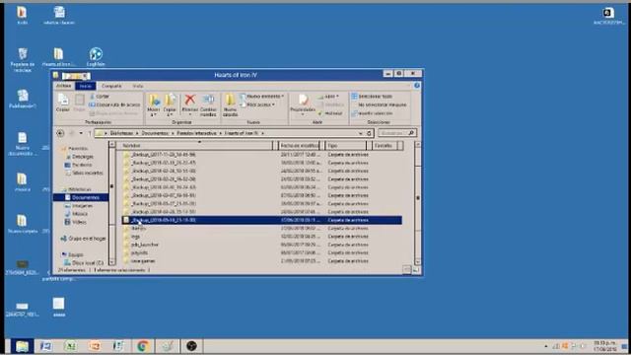Switch to the Inicio ribbon tab
Viewport: 631px width, 355px height.
tap(86, 86)
